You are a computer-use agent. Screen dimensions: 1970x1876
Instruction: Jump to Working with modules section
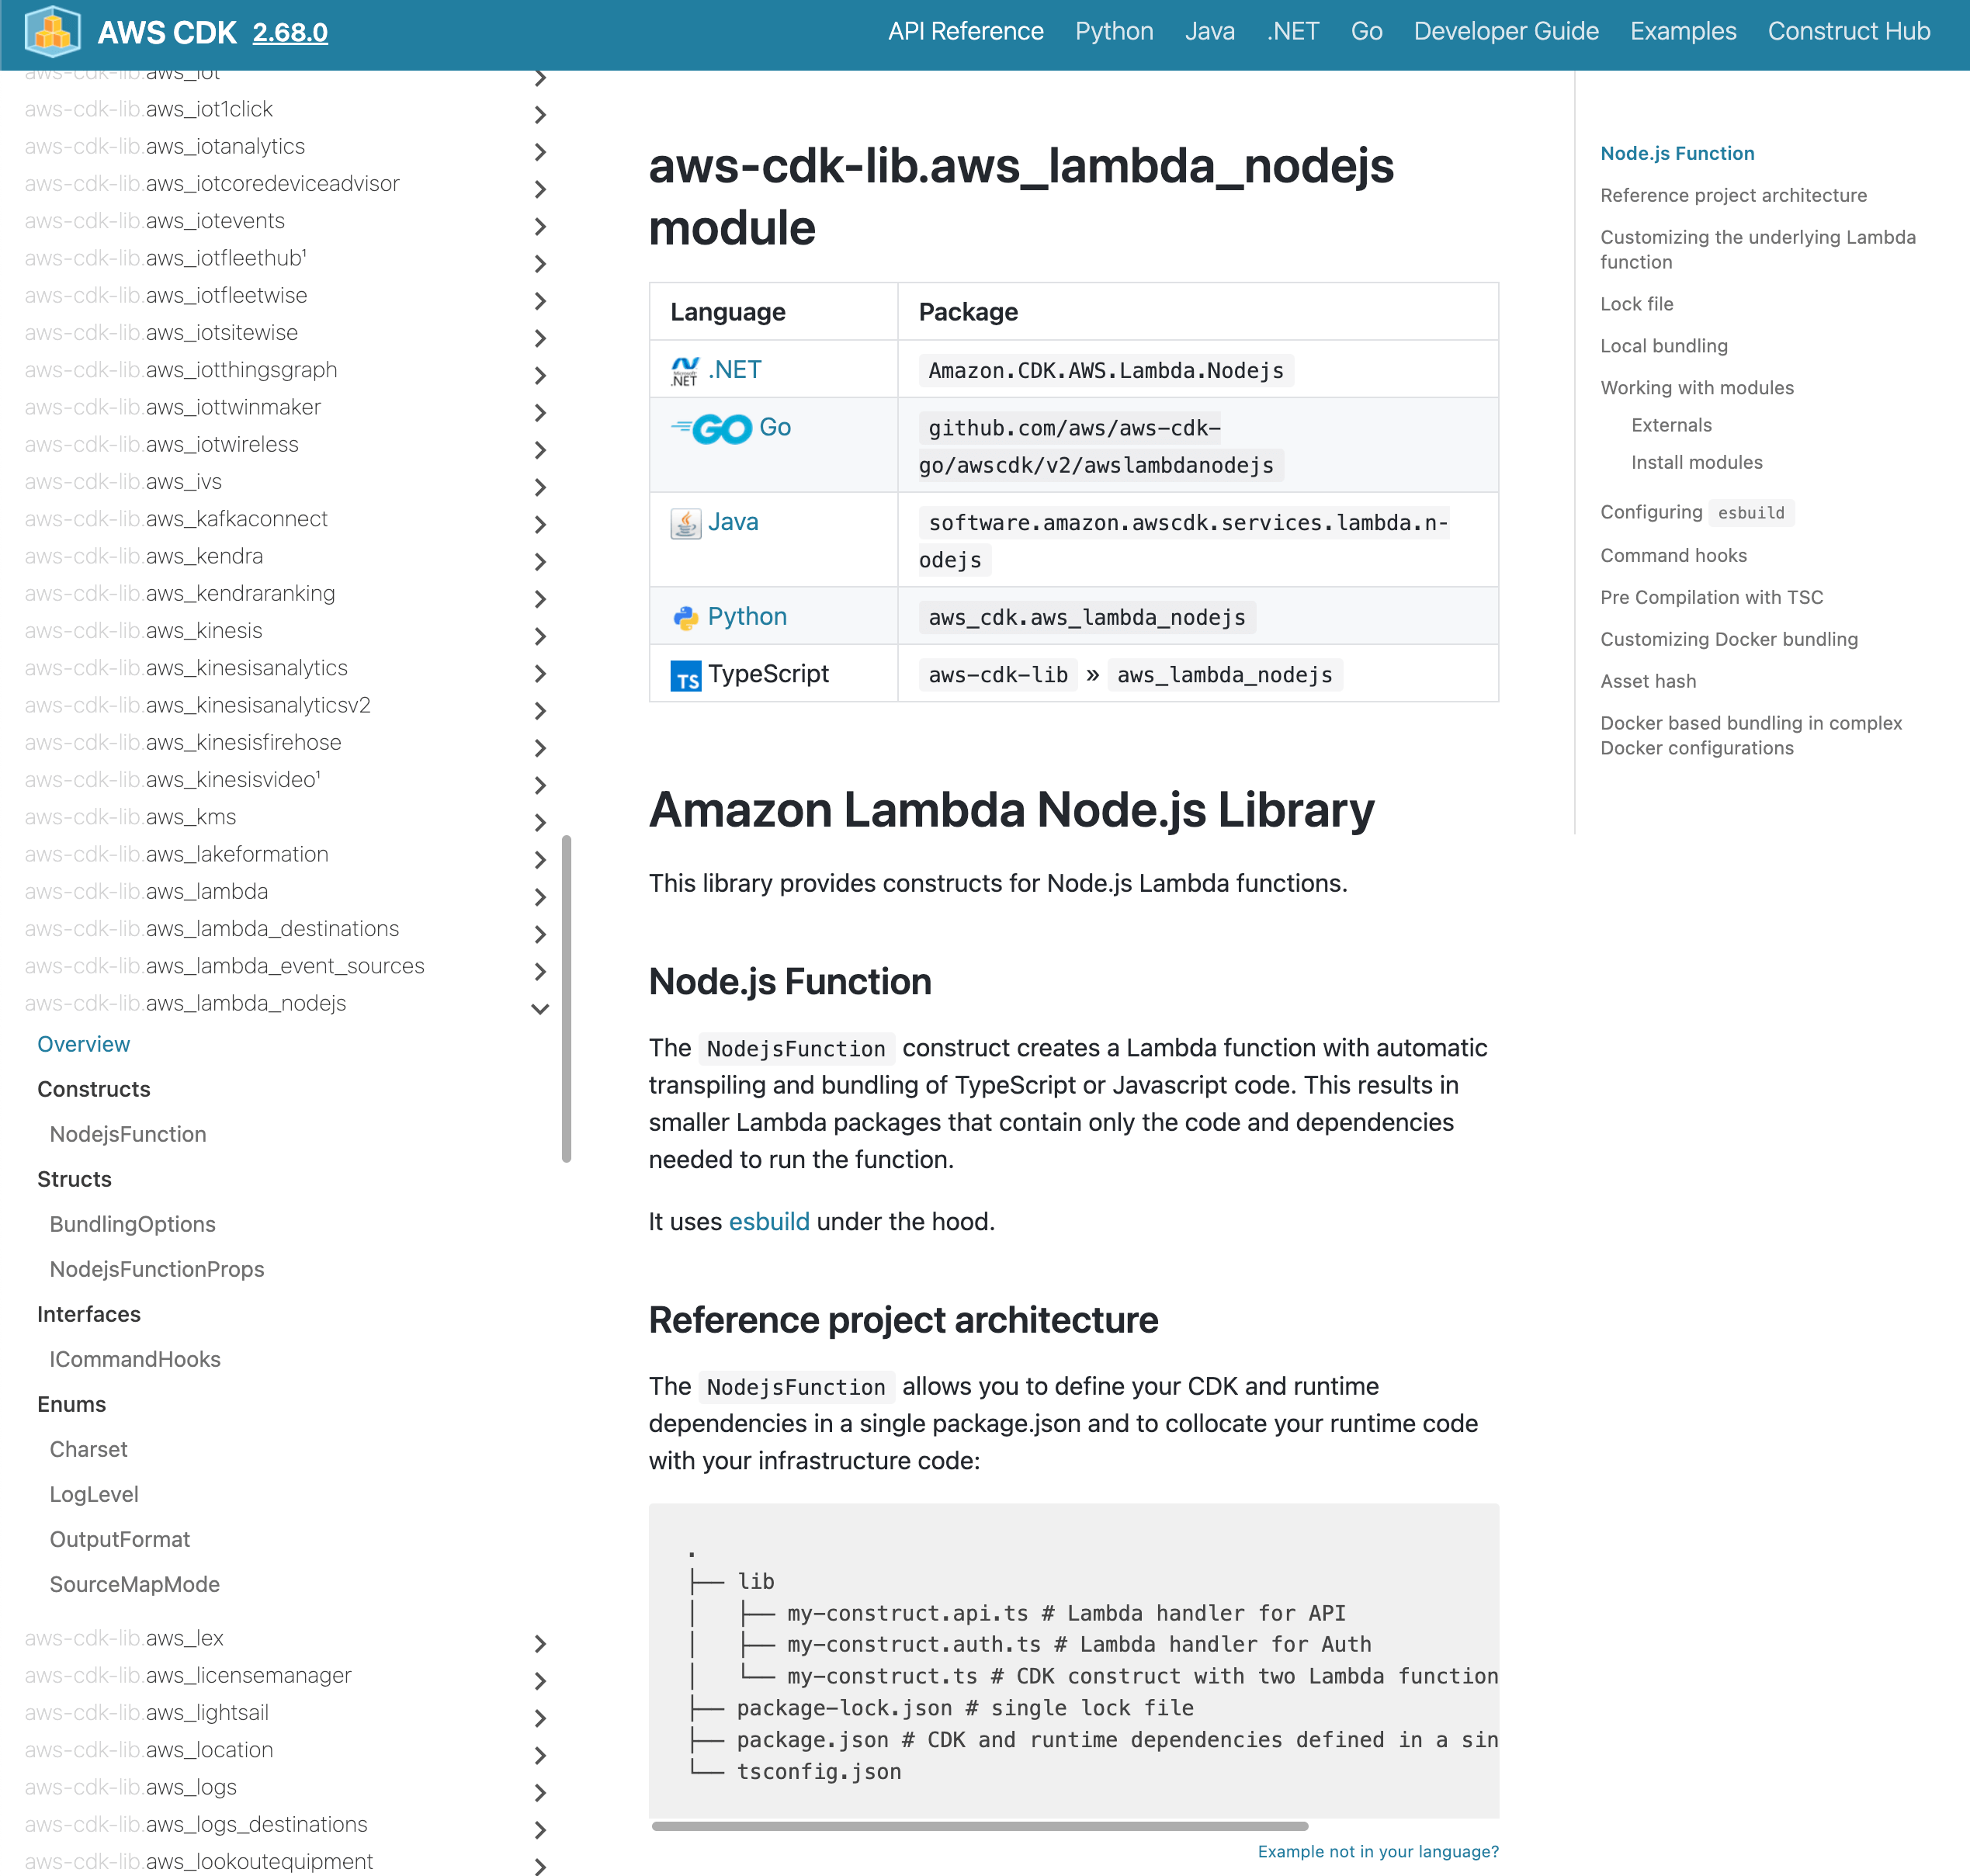pos(1697,388)
